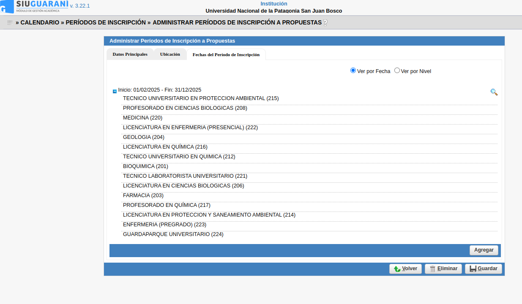Collapse the Inicio 01/02/2025 period group
The height and width of the screenshot is (304, 522).
tap(115, 91)
